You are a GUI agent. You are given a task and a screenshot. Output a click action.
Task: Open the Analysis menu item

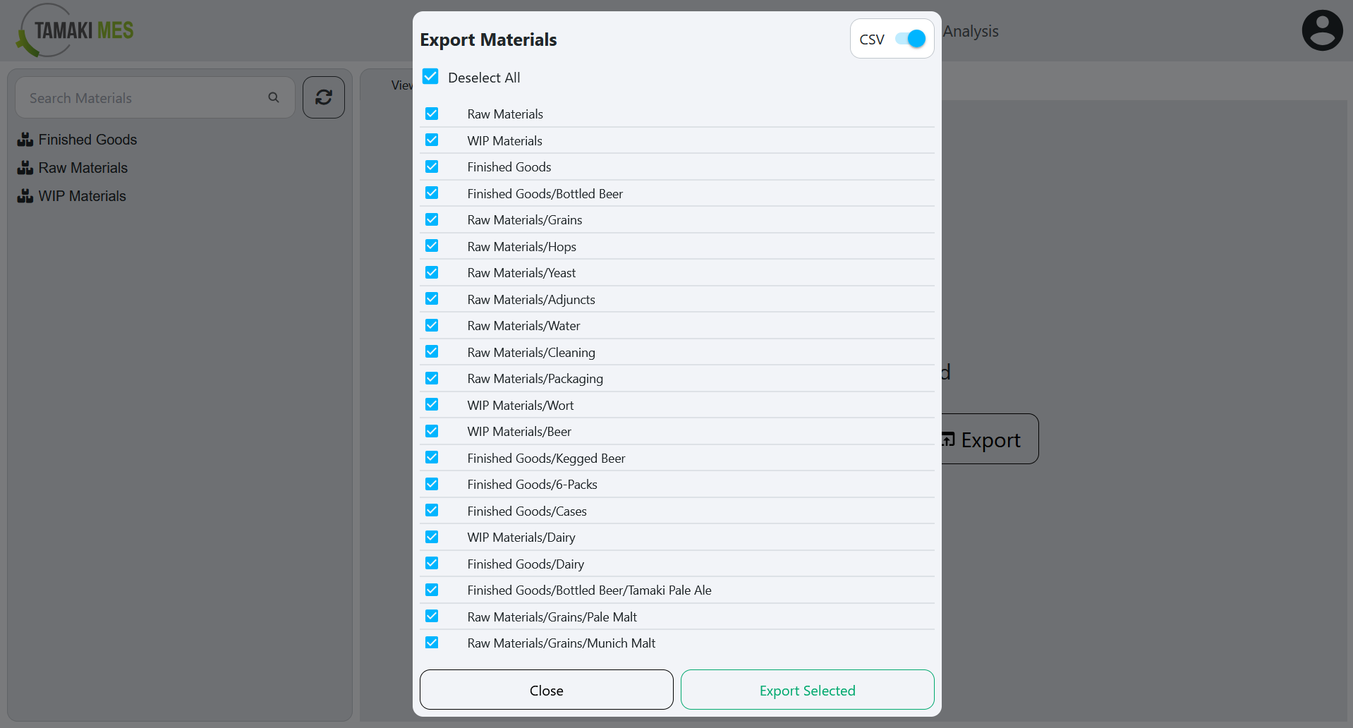970,31
